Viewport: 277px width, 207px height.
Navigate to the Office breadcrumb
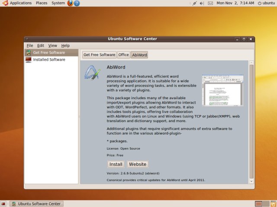(123, 55)
